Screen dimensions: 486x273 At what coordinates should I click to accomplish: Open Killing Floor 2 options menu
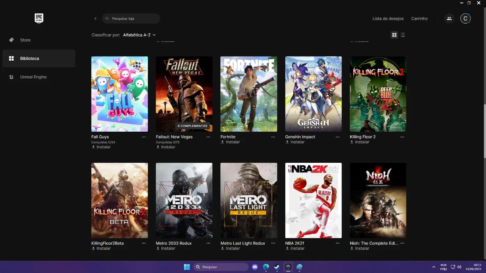402,137
